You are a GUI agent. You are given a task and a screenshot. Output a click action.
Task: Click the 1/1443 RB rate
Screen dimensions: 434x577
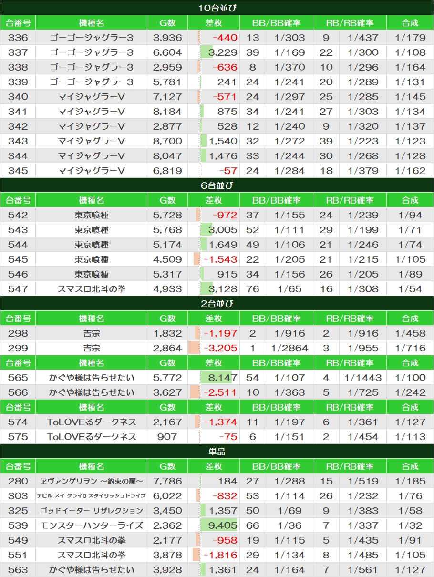tap(363, 378)
